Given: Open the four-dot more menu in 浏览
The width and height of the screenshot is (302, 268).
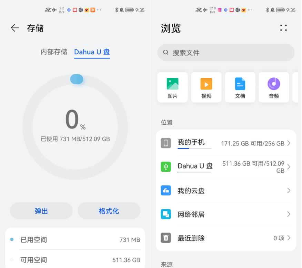Looking at the screenshot, I should [x=283, y=28].
